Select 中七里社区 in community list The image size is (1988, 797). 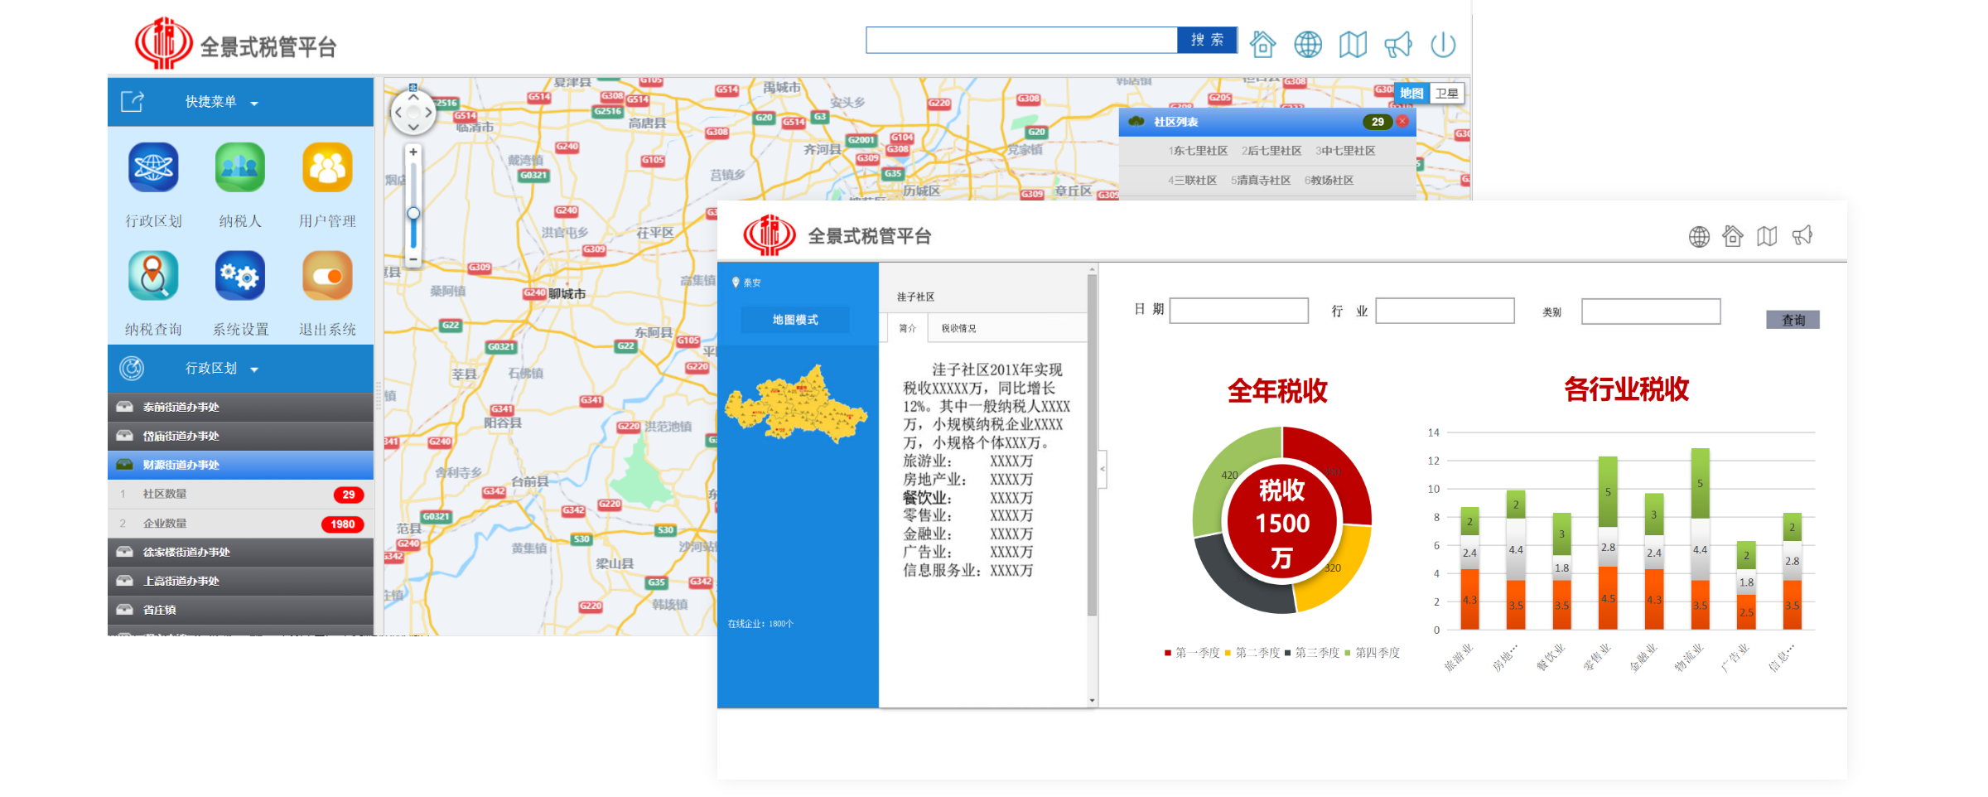(x=1345, y=151)
